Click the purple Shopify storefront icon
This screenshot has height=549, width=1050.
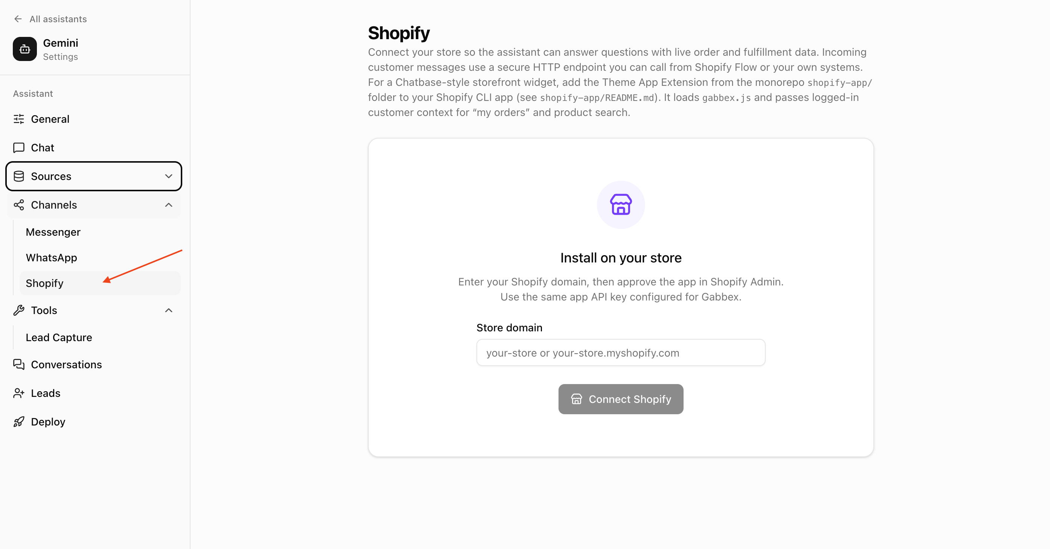pyautogui.click(x=620, y=205)
